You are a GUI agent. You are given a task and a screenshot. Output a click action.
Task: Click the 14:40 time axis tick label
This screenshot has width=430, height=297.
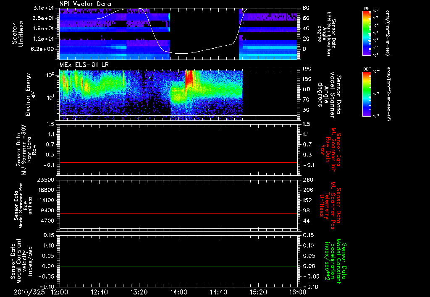218,292
